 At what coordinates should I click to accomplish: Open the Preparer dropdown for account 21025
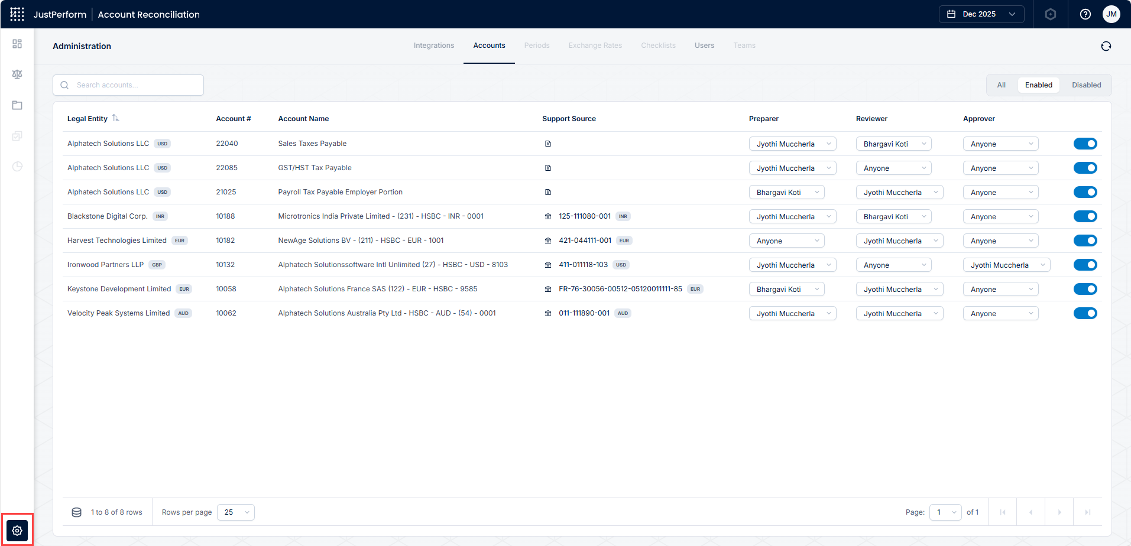coord(787,192)
